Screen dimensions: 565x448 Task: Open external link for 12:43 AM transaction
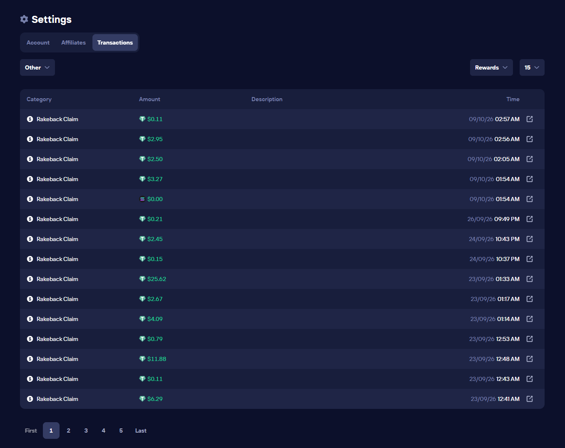pos(530,379)
